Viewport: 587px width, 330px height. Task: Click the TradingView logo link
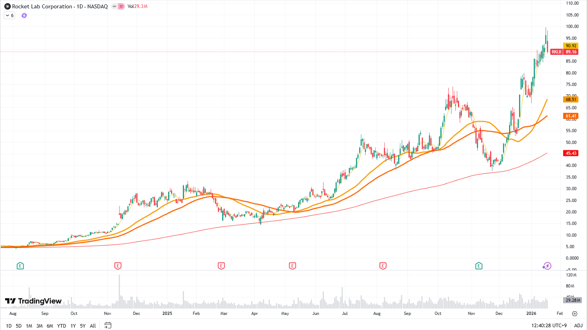point(33,301)
